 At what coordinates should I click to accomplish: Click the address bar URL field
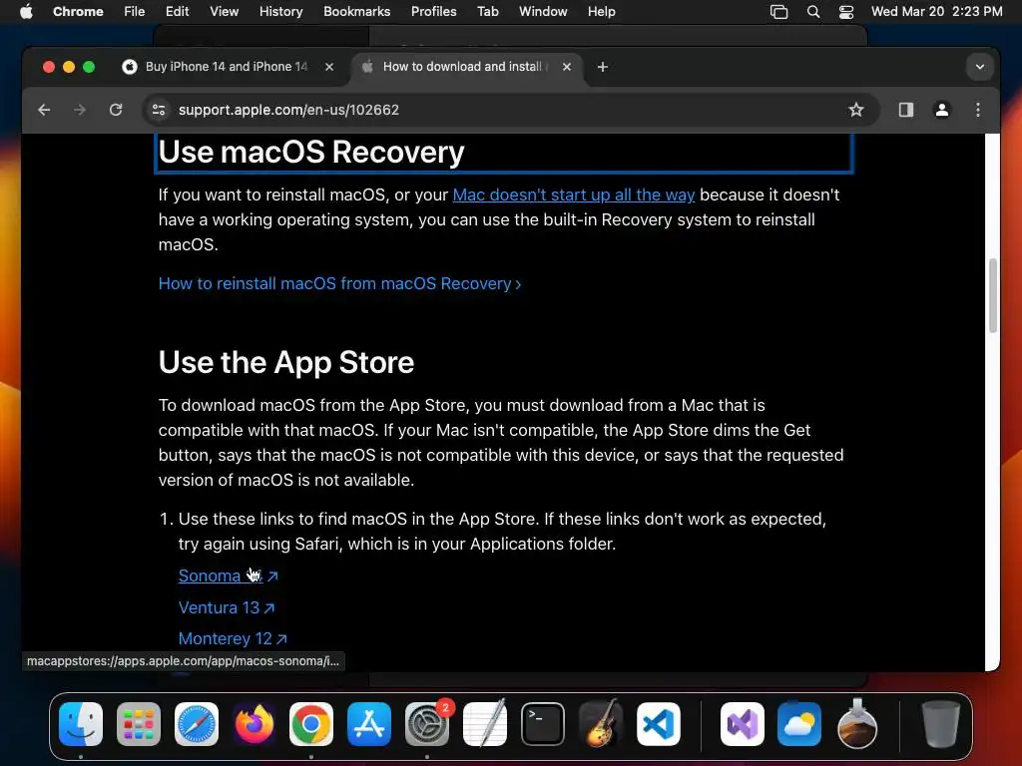click(508, 110)
